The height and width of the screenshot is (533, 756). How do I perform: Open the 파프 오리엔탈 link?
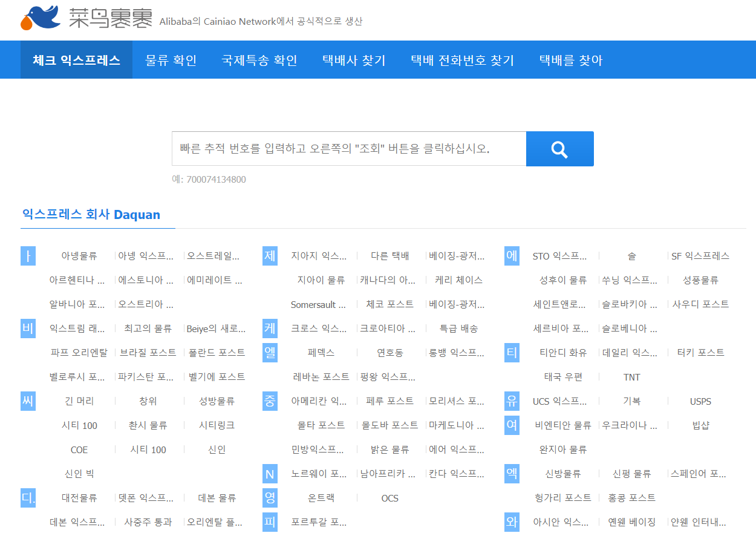click(x=79, y=353)
